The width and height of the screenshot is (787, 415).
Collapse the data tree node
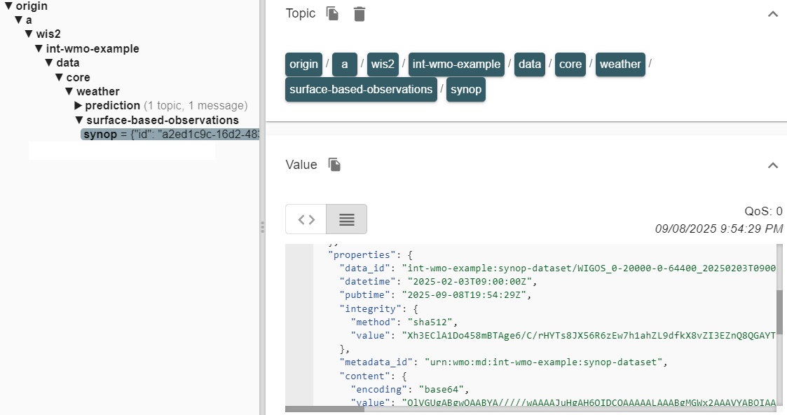tap(48, 62)
